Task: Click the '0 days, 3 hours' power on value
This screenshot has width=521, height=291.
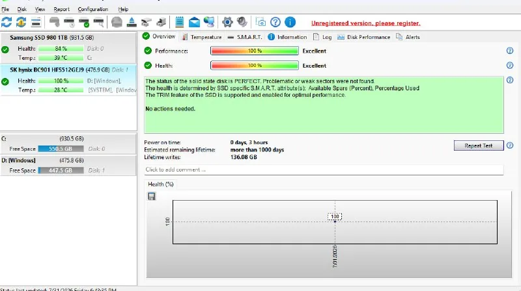Action: (249, 142)
